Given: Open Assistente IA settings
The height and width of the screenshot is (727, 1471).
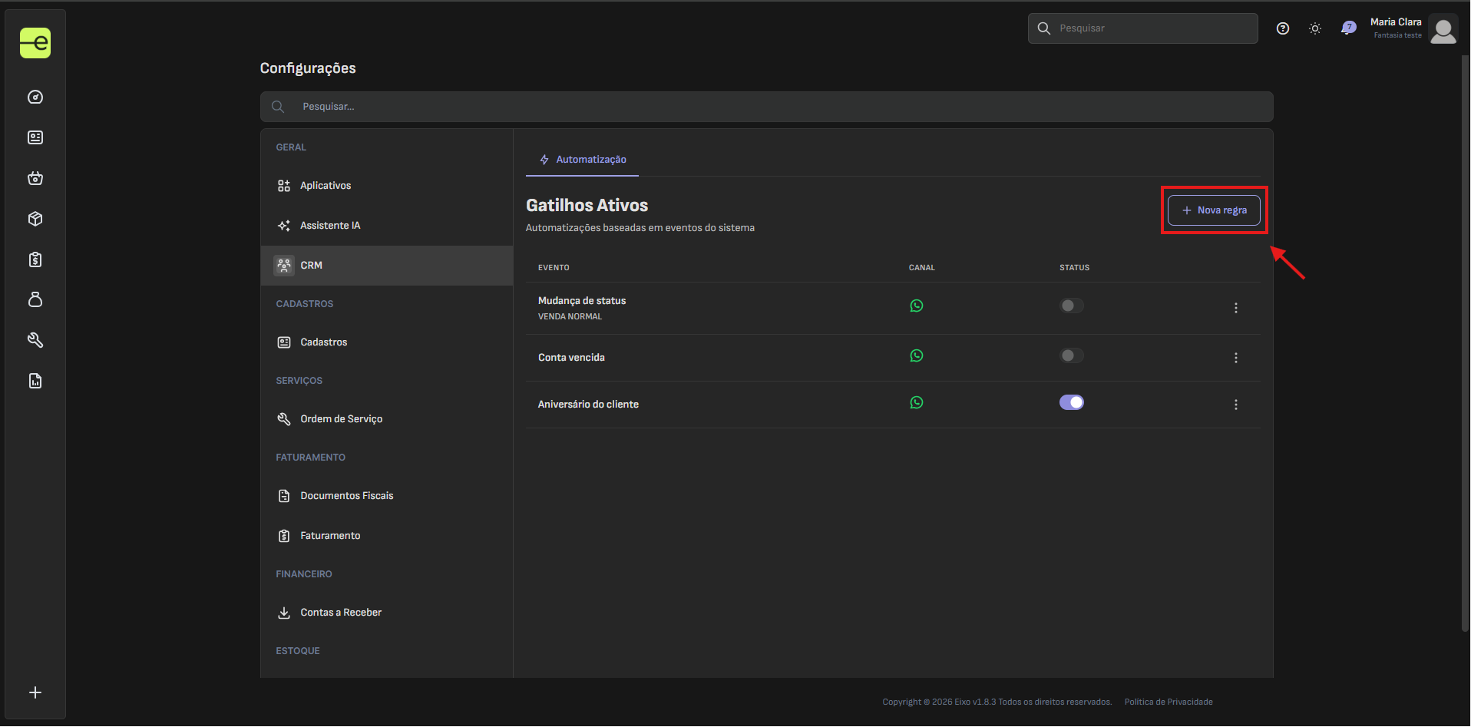Looking at the screenshot, I should pos(387,226).
